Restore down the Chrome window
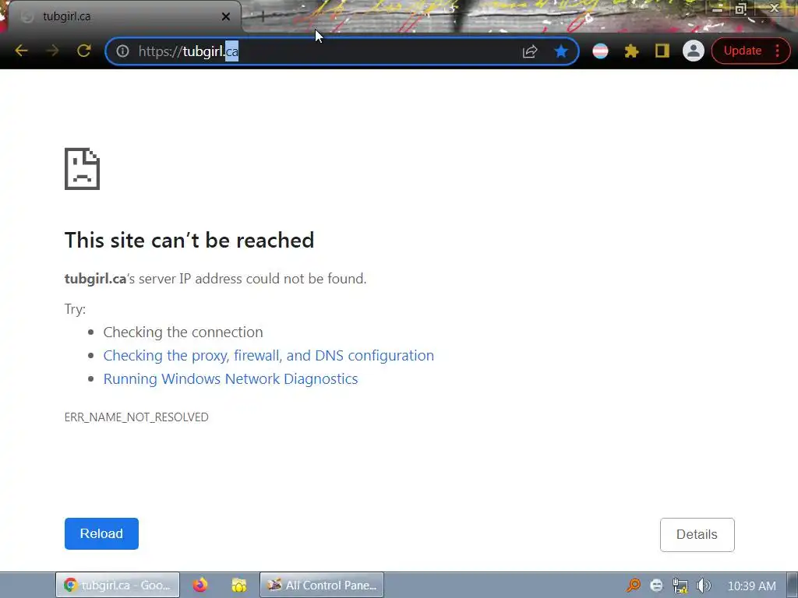Image resolution: width=798 pixels, height=598 pixels. coord(740,8)
